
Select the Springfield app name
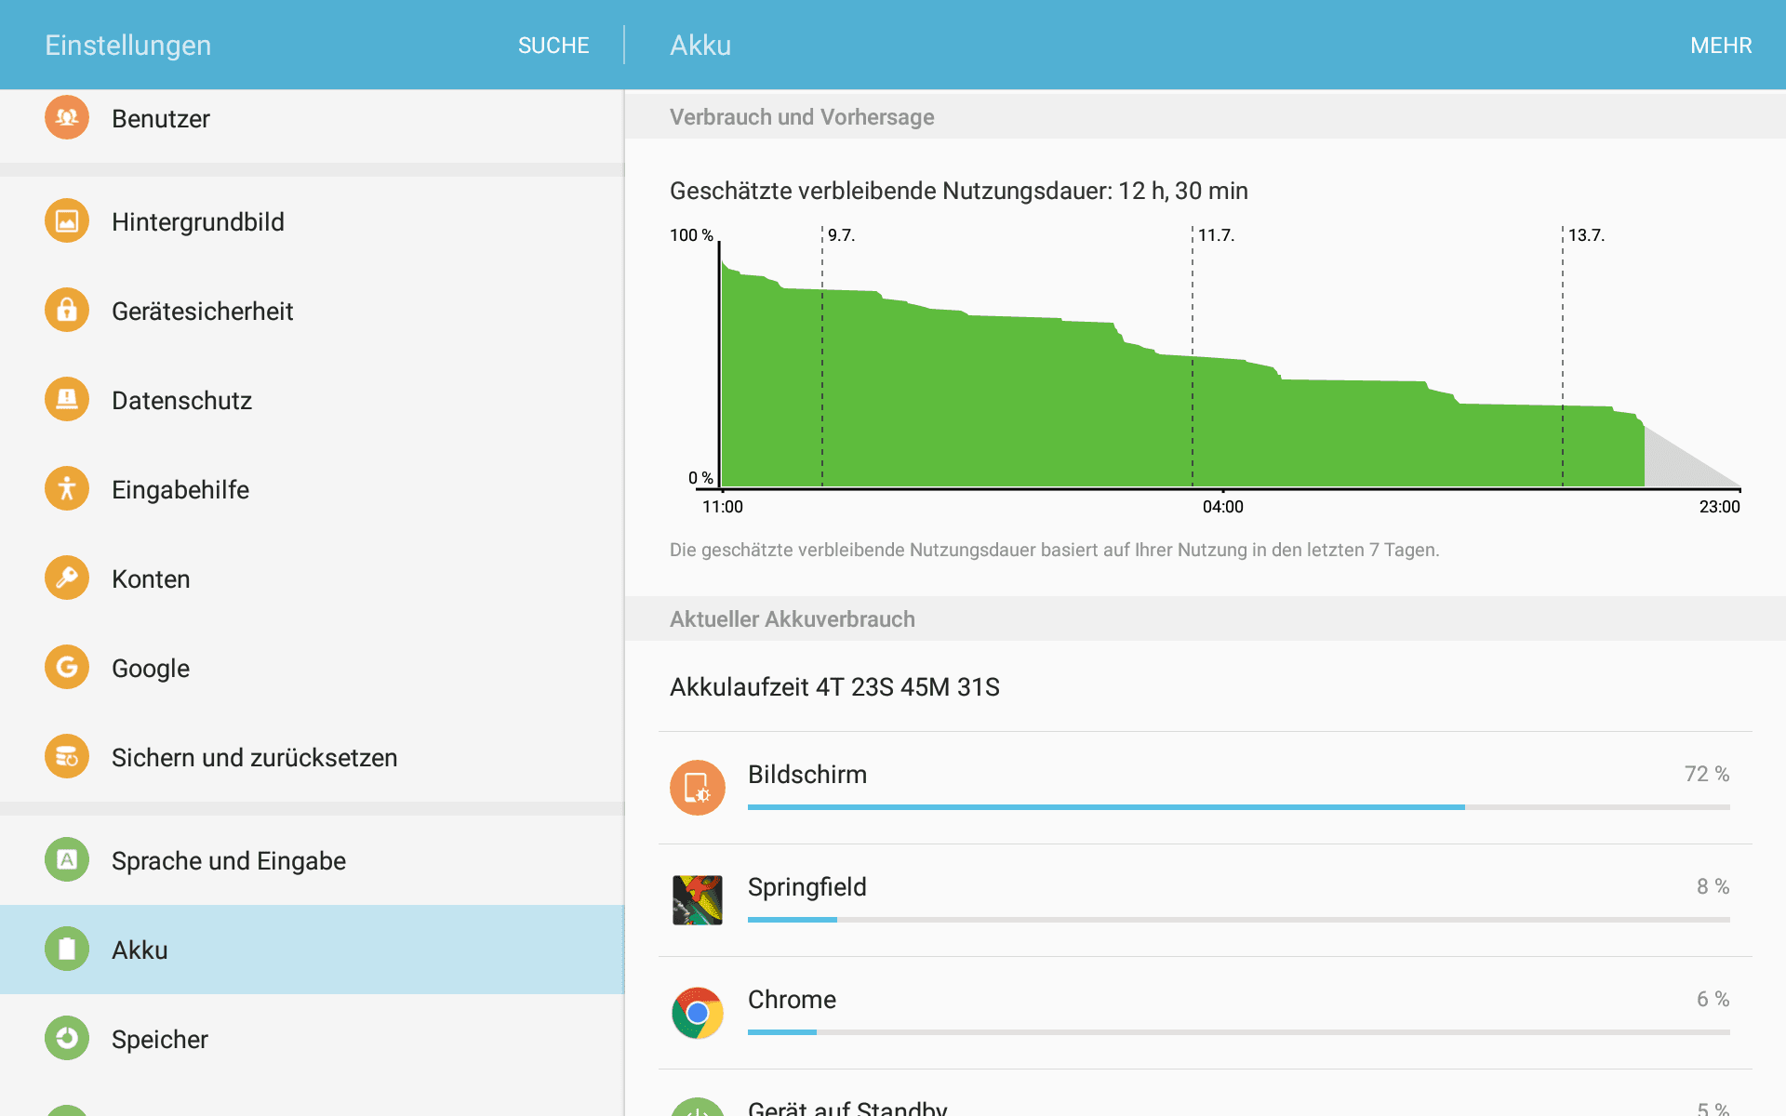coord(807,887)
